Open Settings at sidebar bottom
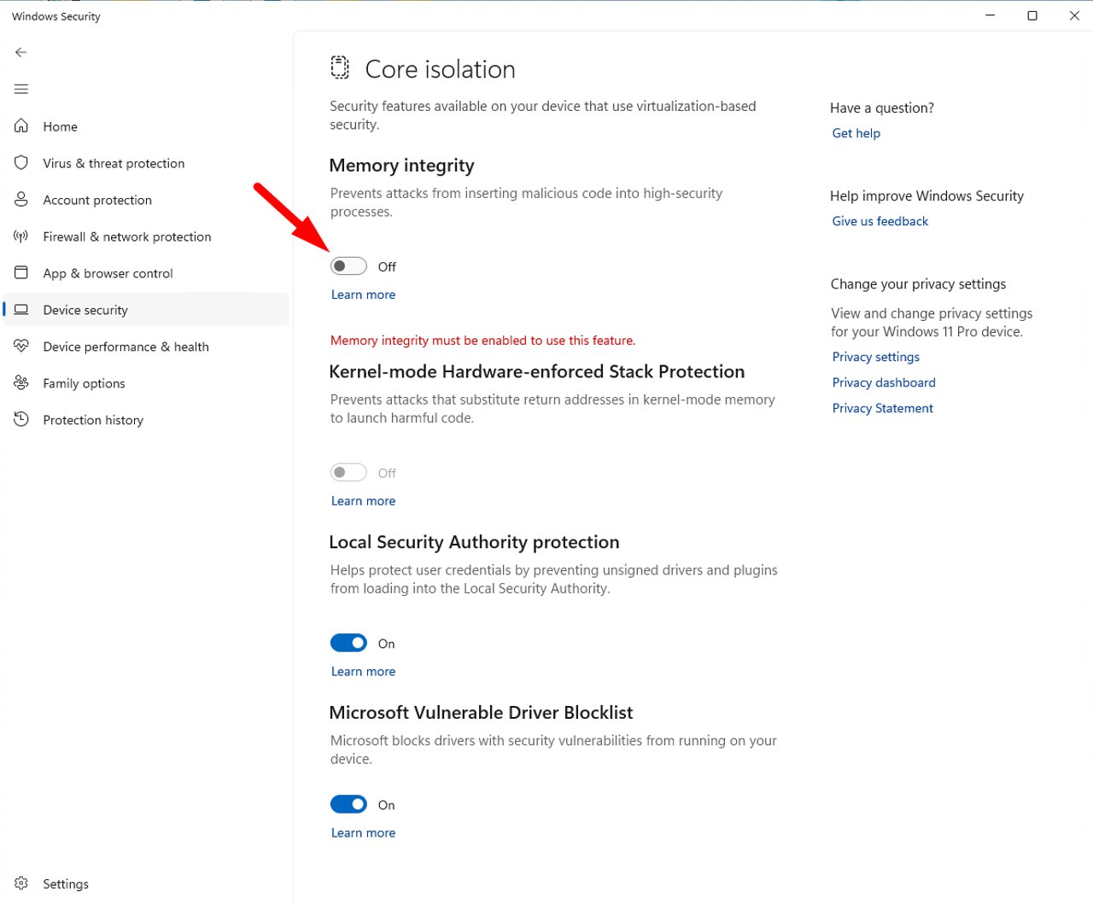This screenshot has height=904, width=1093. [146, 884]
